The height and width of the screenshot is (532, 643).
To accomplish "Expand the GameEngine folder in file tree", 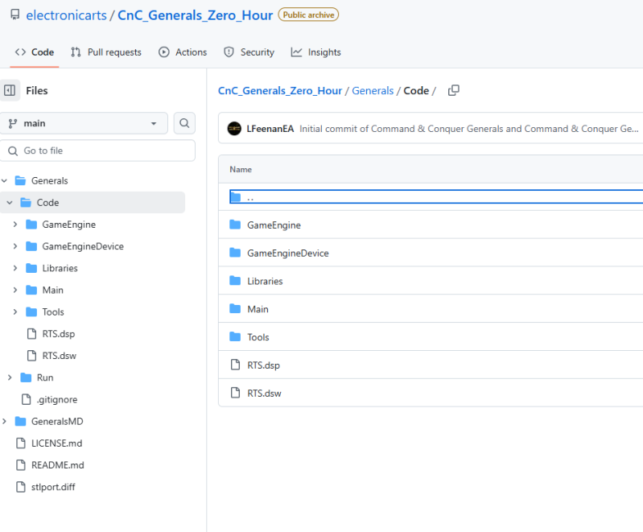I will (x=15, y=225).
